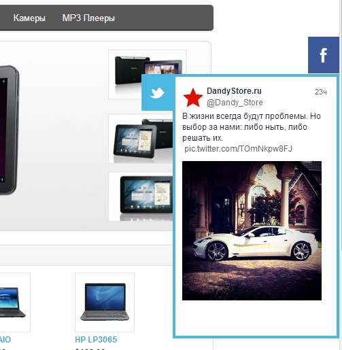Click the HP LP3065 laptop image
The width and height of the screenshot is (342, 350).
click(105, 302)
